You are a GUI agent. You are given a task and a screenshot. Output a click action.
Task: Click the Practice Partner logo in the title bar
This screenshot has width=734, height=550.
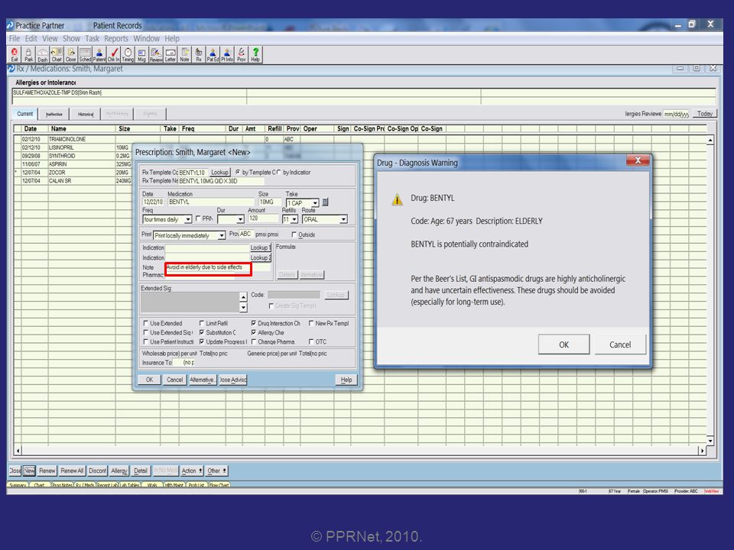coord(10,25)
